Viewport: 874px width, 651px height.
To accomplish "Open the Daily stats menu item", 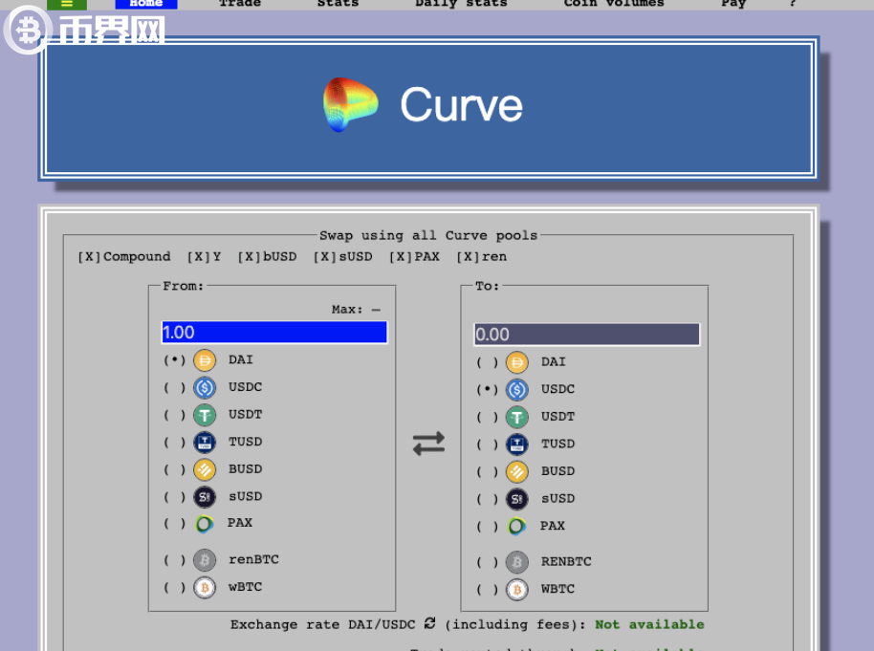I will coord(461,3).
